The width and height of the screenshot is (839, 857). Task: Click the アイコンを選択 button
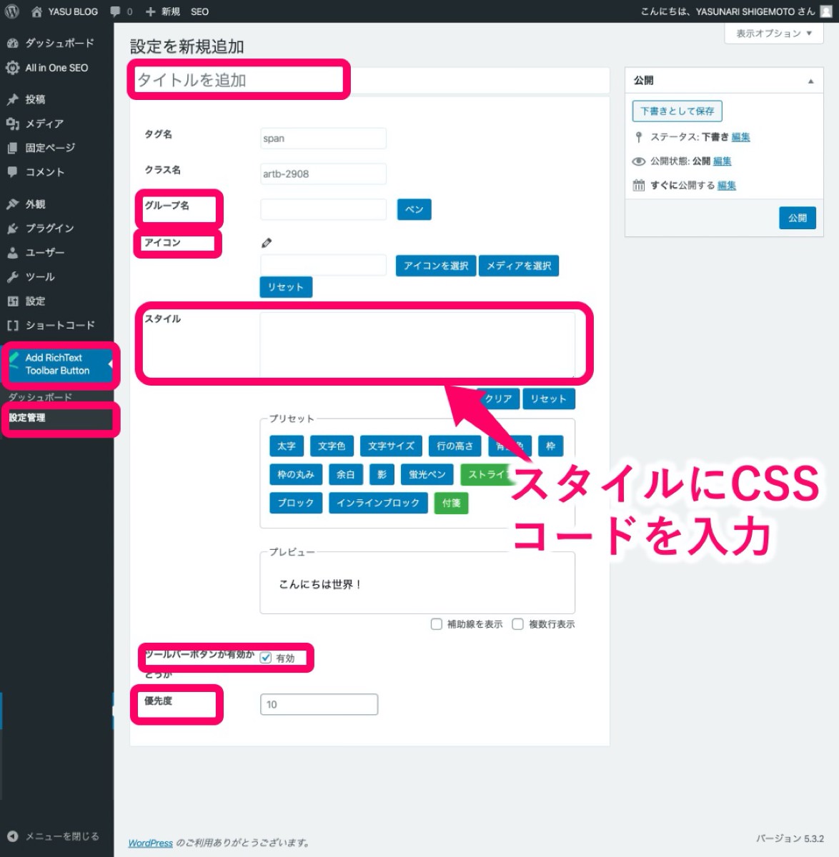(435, 266)
